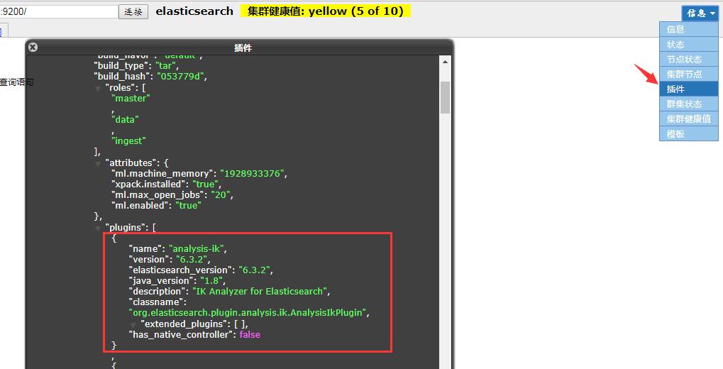Image resolution: width=723 pixels, height=369 pixels.
Task: Choose 集群节点 menu entry
Action: 688,74
